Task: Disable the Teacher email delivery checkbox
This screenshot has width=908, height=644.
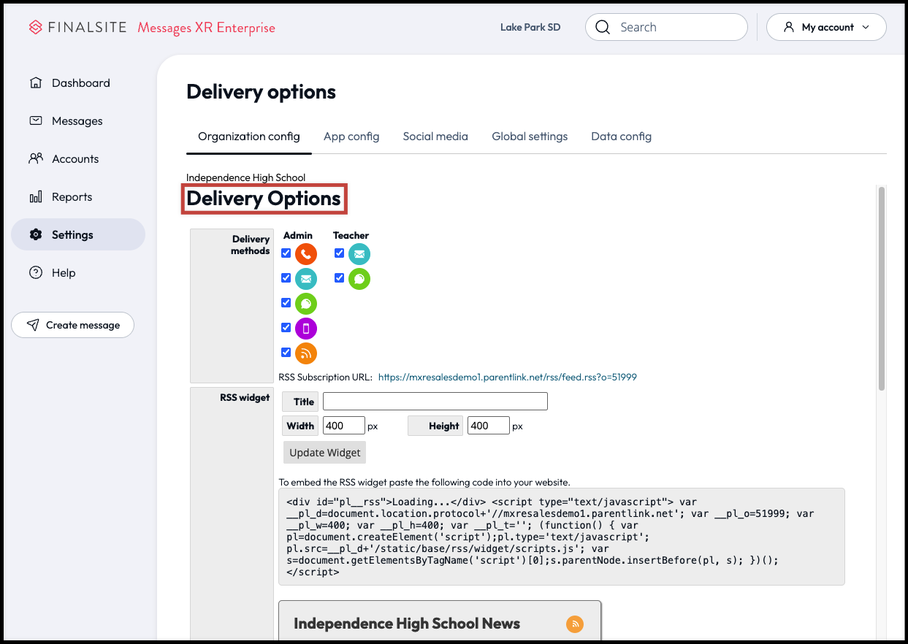Action: (339, 253)
